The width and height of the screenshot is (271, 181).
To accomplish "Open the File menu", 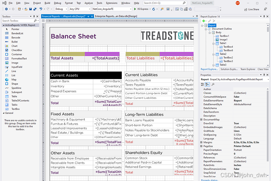I will click(11, 3).
